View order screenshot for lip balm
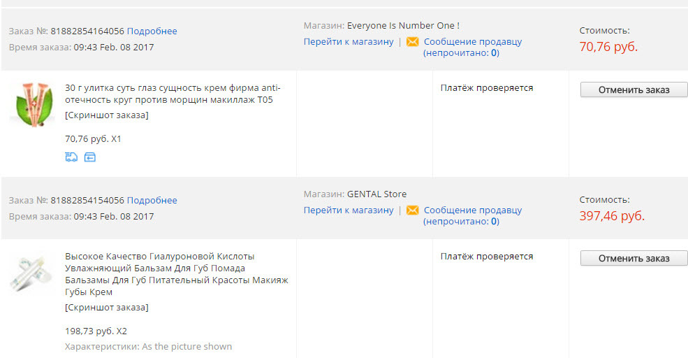 pyautogui.click(x=106, y=308)
